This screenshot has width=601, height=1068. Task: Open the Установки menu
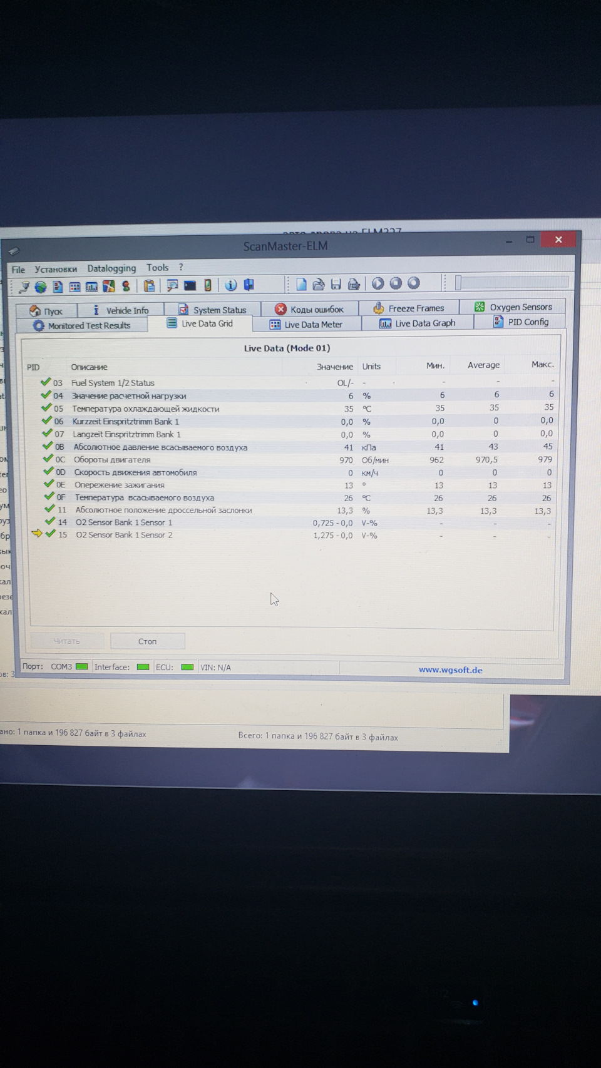(56, 269)
